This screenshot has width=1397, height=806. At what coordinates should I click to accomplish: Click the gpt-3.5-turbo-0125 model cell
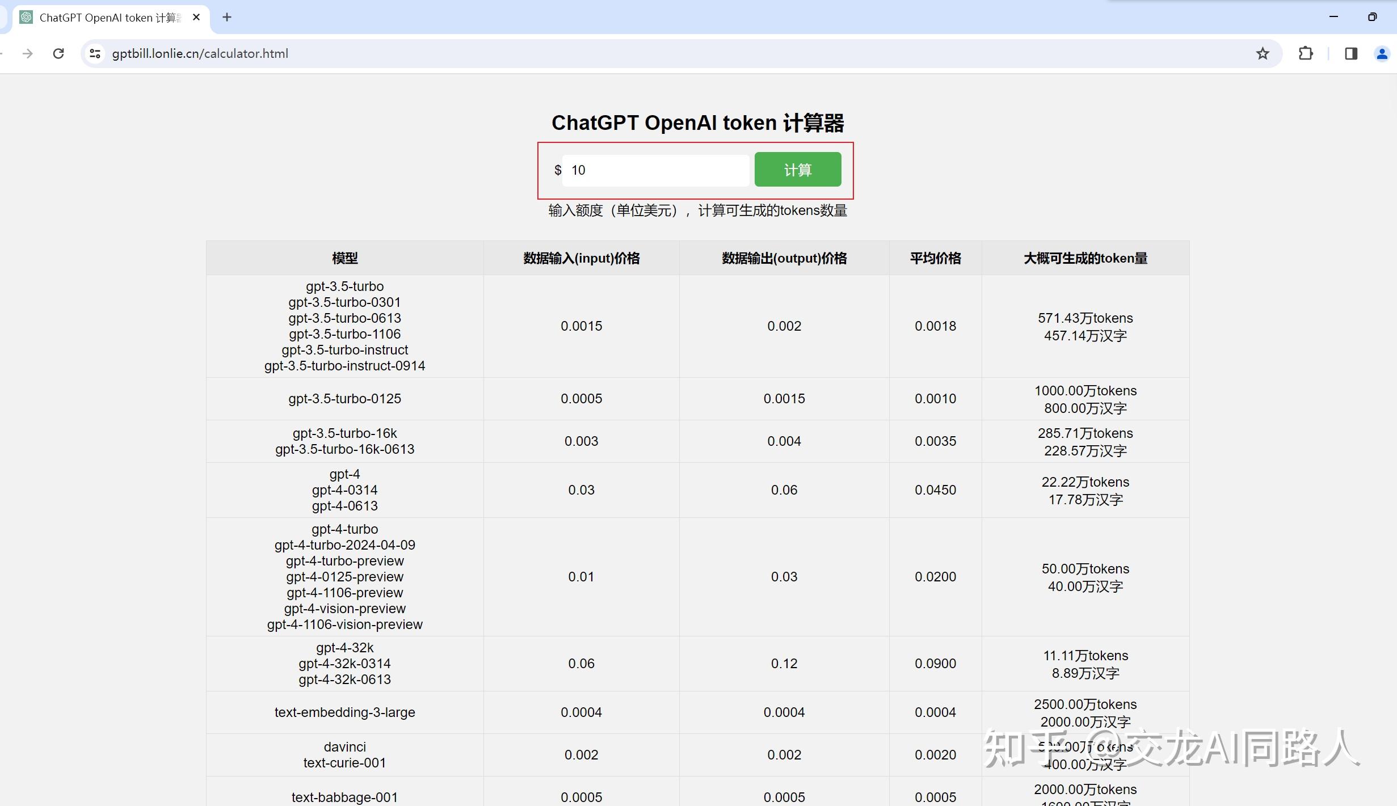click(x=345, y=399)
